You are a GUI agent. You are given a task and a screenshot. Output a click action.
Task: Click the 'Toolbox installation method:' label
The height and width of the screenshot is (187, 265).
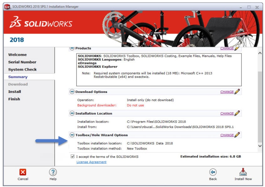[99, 148]
